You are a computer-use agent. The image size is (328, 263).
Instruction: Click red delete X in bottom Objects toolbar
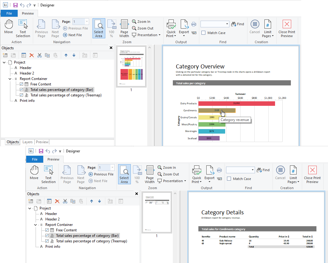pyautogui.click(x=57, y=201)
